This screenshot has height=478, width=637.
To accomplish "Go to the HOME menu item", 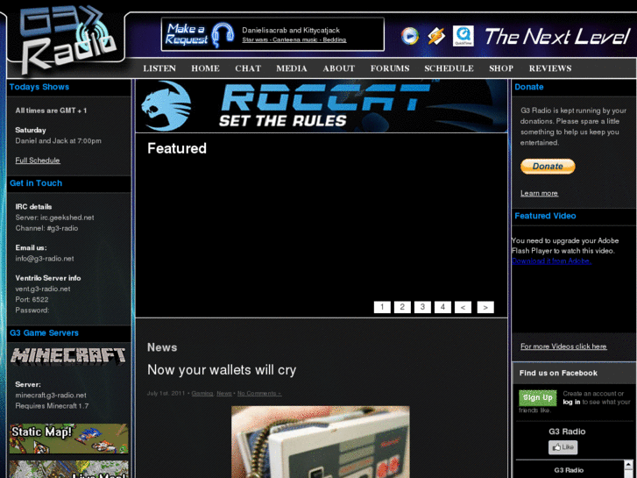I will click(x=205, y=68).
